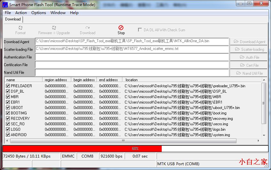Click the Smart Phone Flash Tool title icon
Screen dimensions: 271x170
point(5,5)
